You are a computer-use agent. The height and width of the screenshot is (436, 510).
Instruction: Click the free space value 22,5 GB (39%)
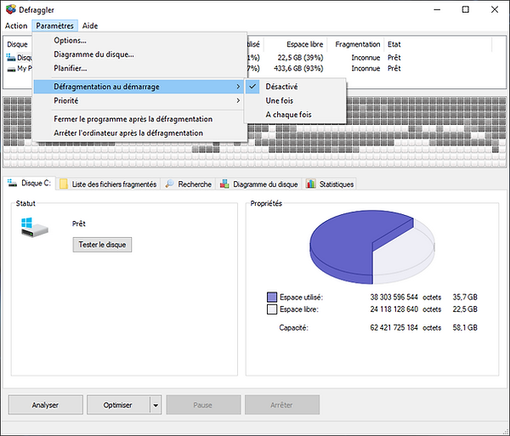coord(300,58)
